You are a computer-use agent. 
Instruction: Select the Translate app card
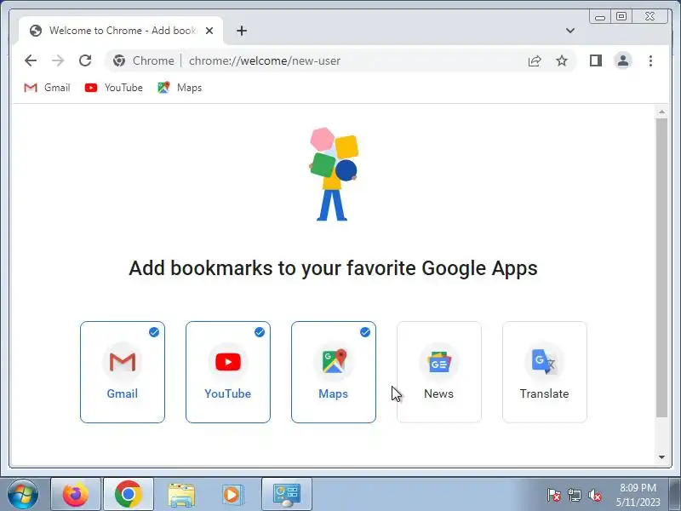(x=545, y=372)
